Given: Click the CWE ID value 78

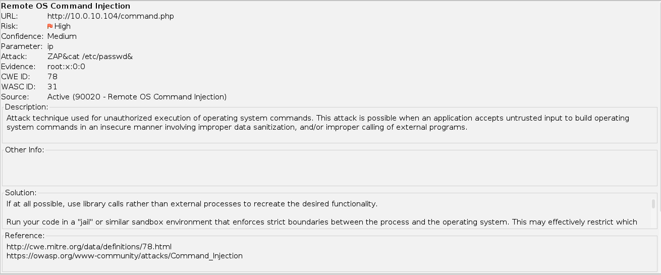Looking at the screenshot, I should coord(52,77).
